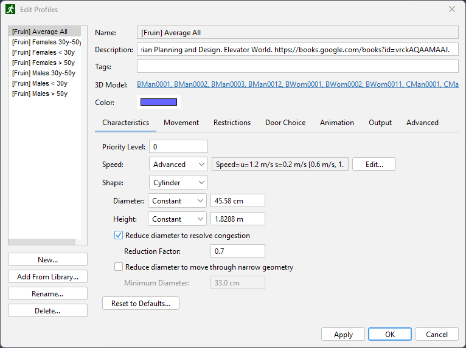This screenshot has width=466, height=348.
Task: Select [Fruin] Males < 30y profile
Action: pyautogui.click(x=40, y=83)
